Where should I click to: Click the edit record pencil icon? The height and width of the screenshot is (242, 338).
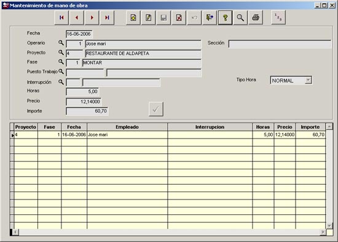(149, 18)
